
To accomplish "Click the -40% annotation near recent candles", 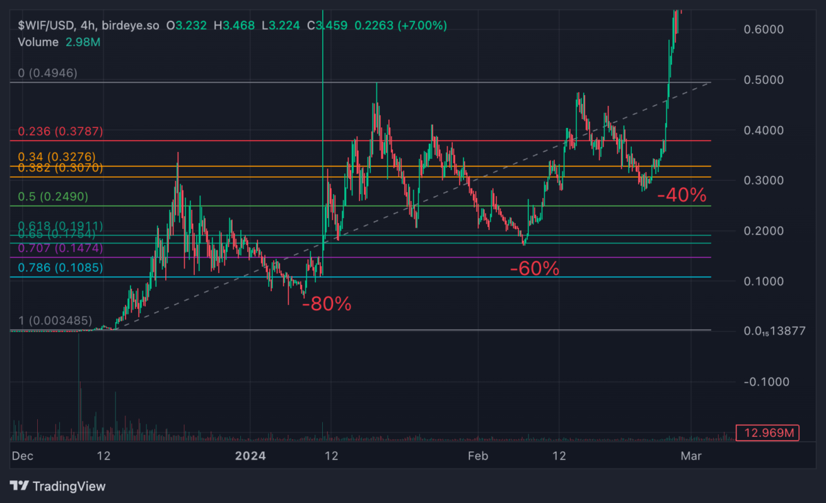I will click(x=682, y=195).
